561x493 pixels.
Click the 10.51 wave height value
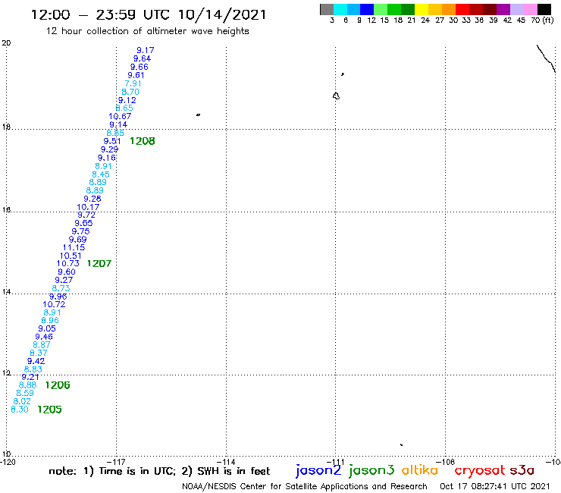click(x=71, y=256)
